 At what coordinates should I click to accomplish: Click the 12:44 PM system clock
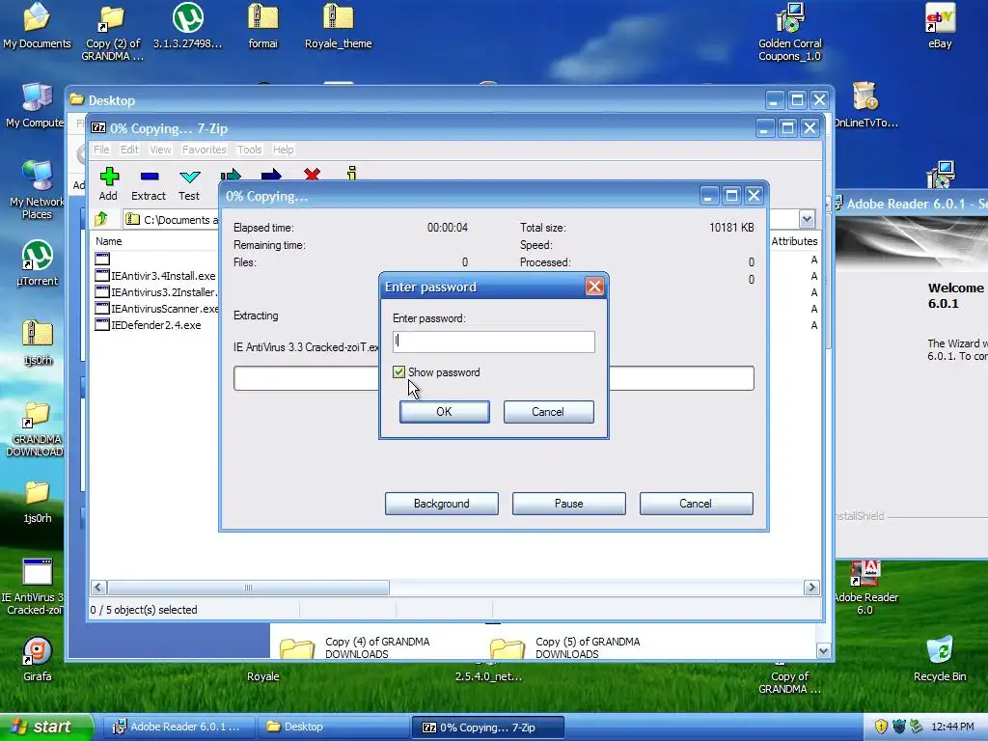[x=952, y=727]
